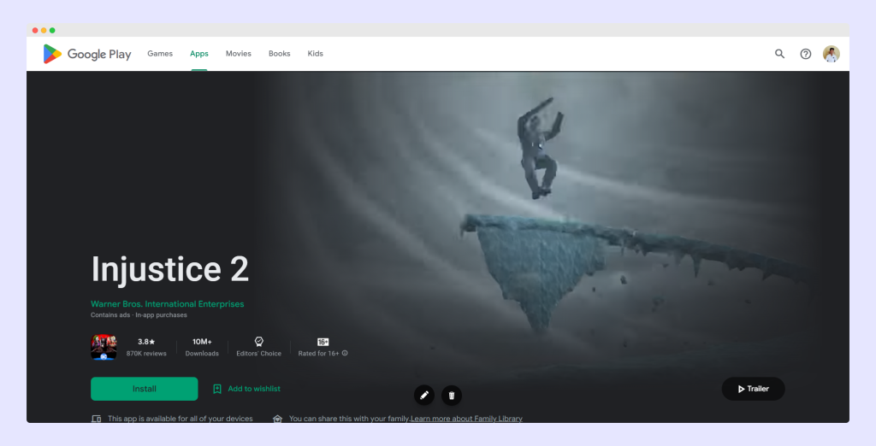Select the Apps tab
The height and width of the screenshot is (446, 876).
point(198,54)
